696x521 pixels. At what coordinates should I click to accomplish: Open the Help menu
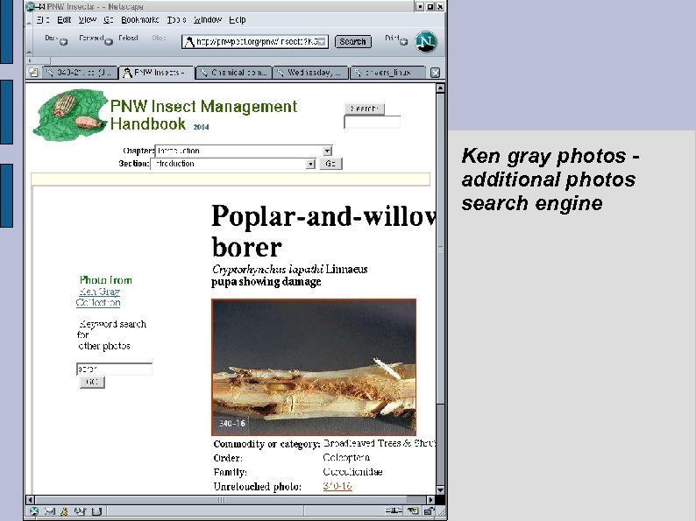tap(238, 20)
